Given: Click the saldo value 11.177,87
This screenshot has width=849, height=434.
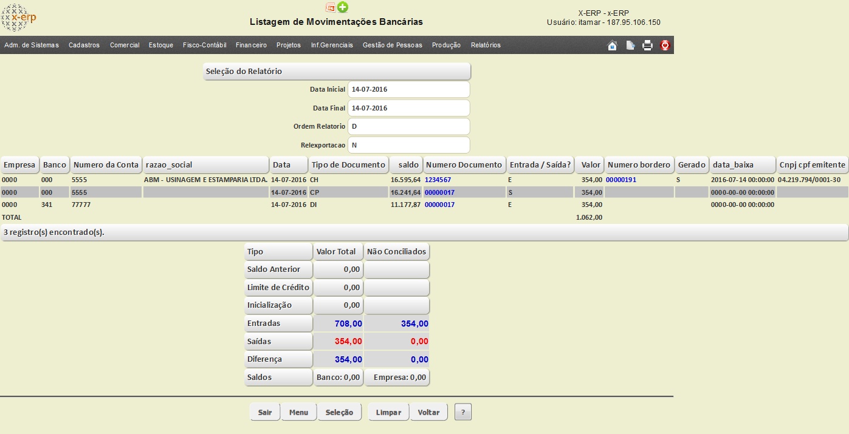Looking at the screenshot, I should click(405, 205).
